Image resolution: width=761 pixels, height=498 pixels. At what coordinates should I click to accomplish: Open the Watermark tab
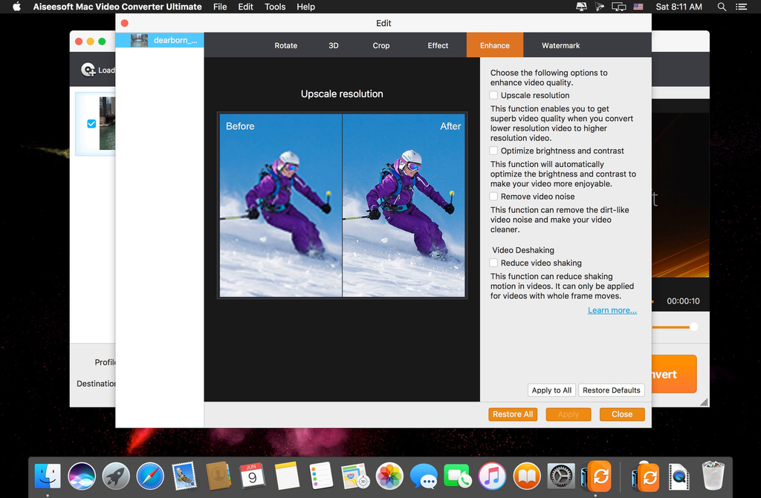[560, 45]
